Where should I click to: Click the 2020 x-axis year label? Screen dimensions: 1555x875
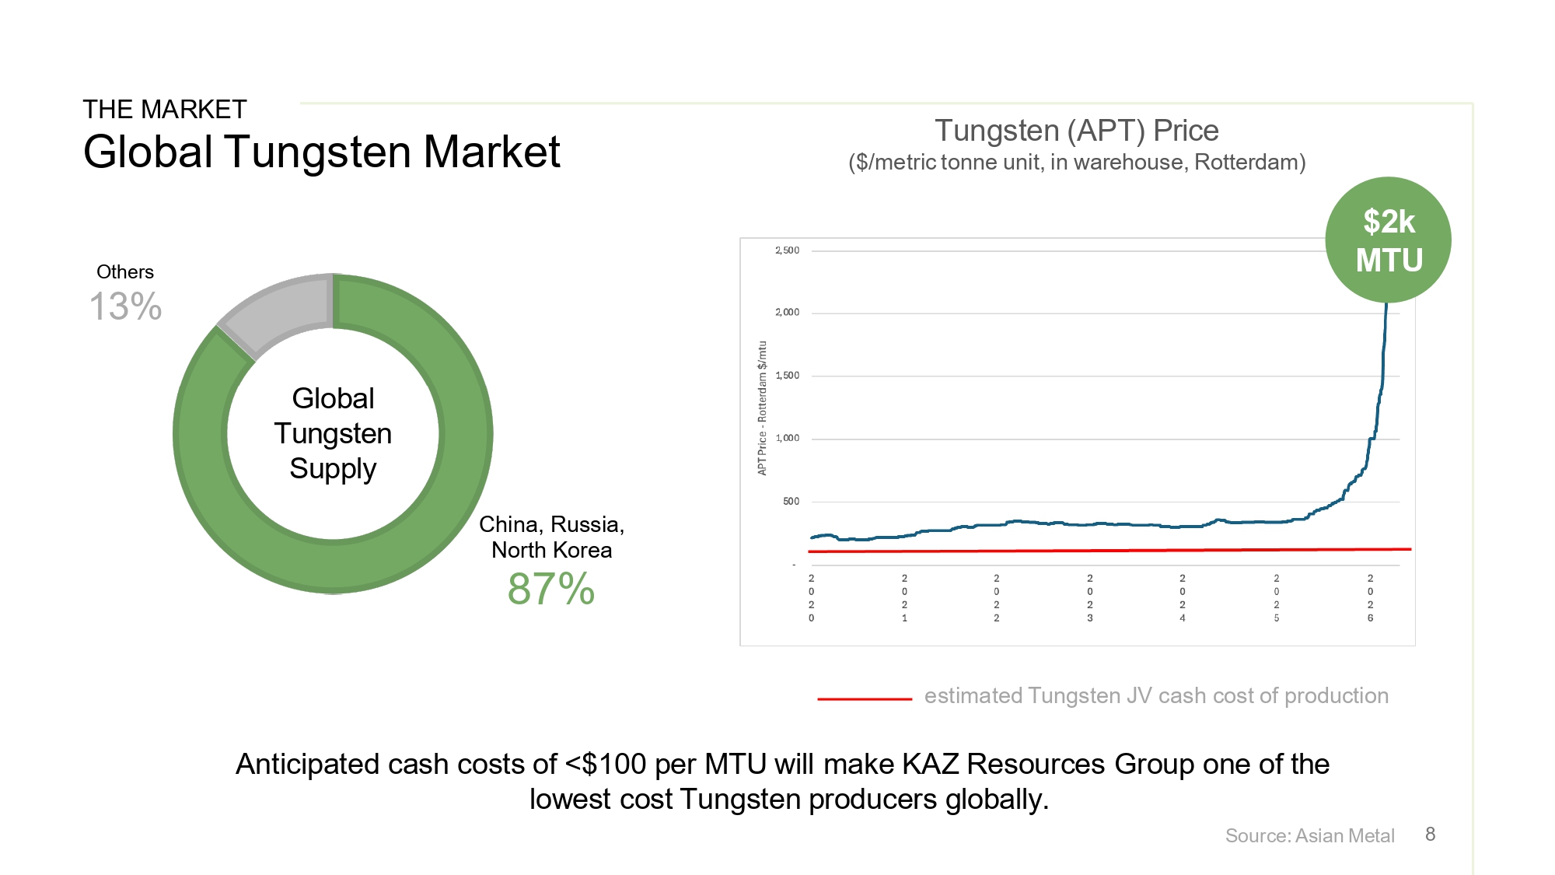click(x=811, y=598)
